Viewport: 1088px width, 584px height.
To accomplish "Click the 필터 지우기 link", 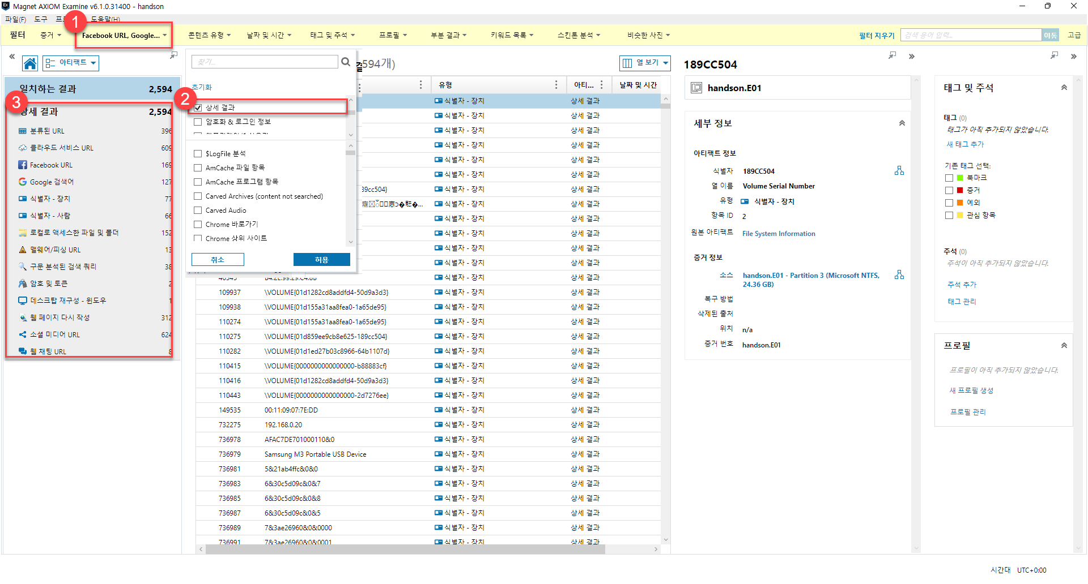I will pyautogui.click(x=876, y=36).
